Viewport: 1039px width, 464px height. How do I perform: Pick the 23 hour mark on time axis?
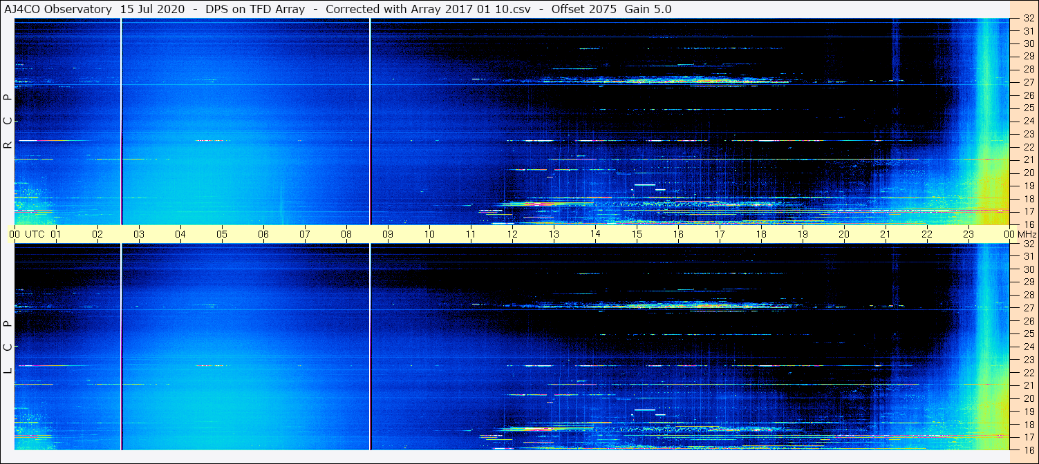coord(968,234)
